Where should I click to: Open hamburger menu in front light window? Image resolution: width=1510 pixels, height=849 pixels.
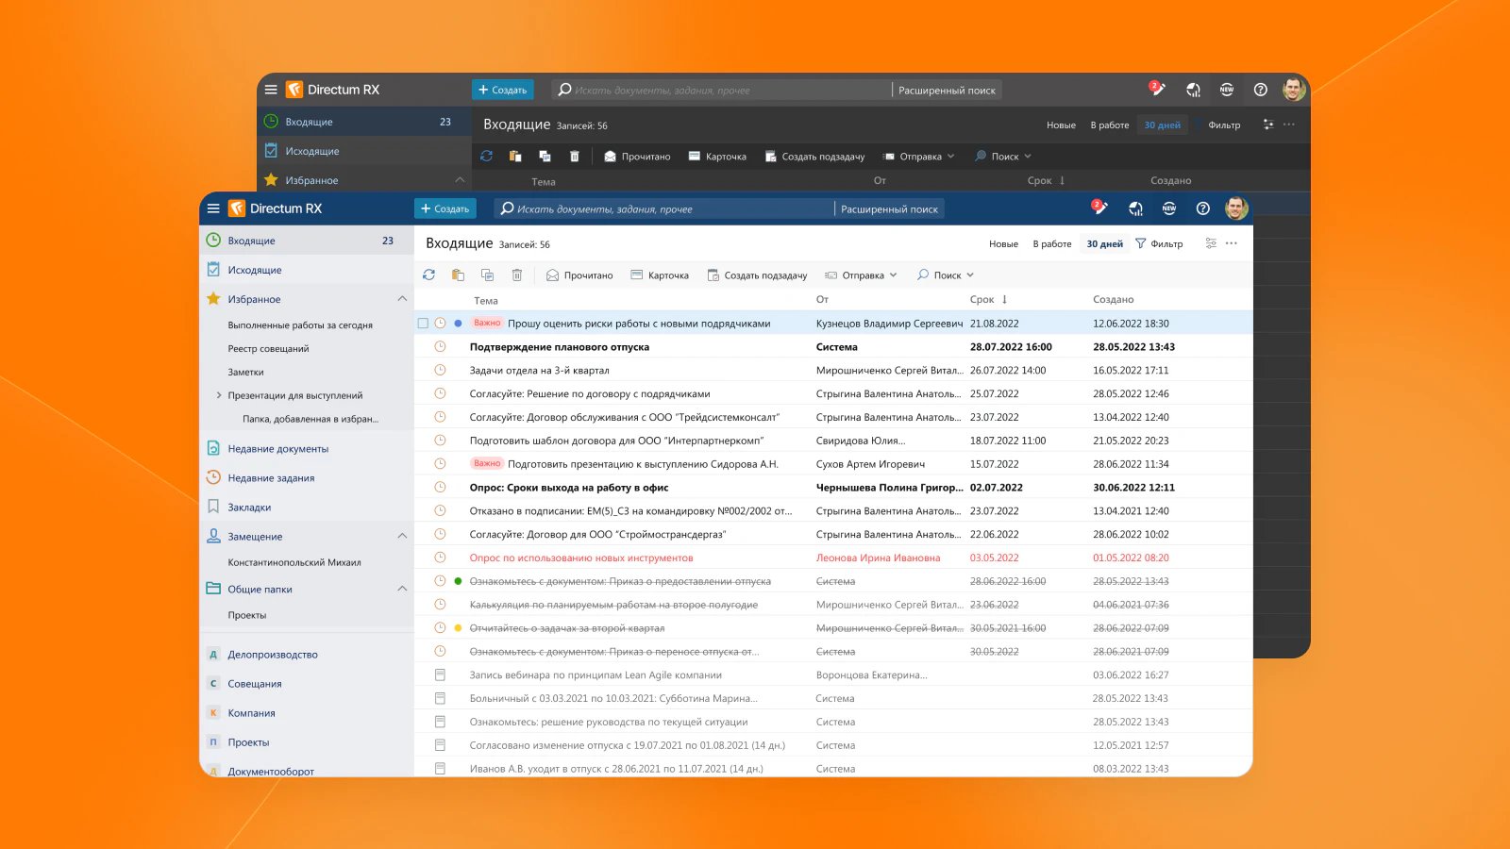point(213,208)
